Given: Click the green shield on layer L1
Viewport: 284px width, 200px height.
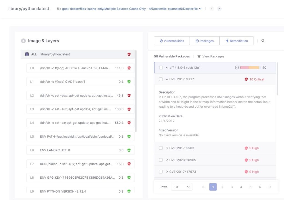Looking at the screenshot, I should tap(129, 82).
